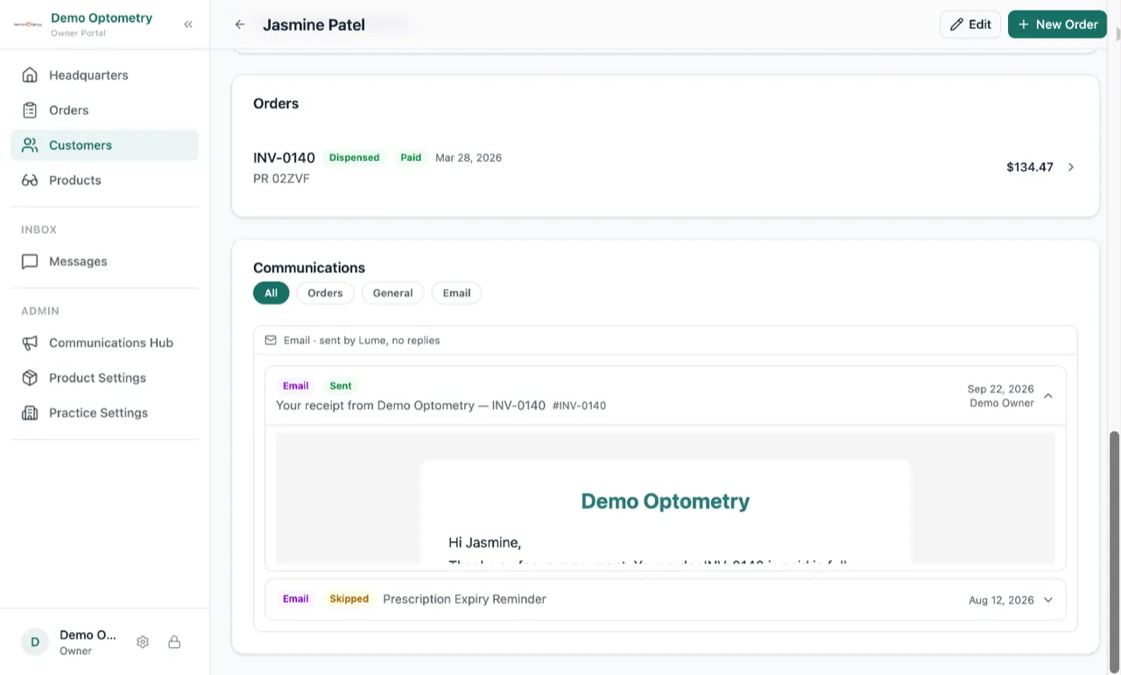Collapse the sidebar with double-chevron icon
Viewport: 1121px width, 675px height.
tap(188, 25)
